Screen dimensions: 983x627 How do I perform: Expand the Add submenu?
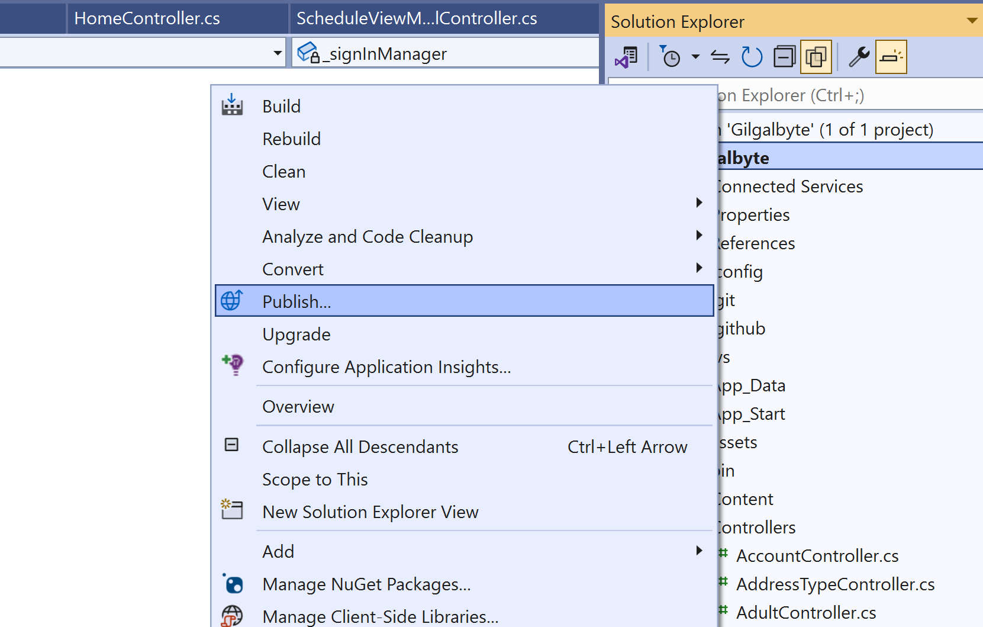pos(699,550)
